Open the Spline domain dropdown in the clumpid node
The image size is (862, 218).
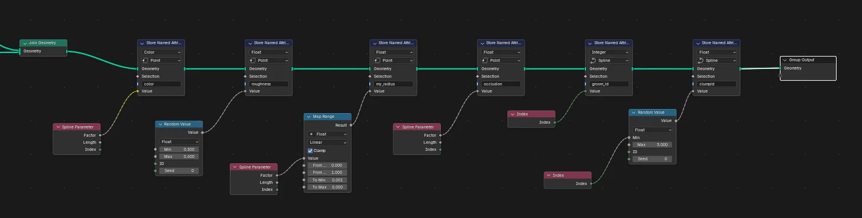pyautogui.click(x=717, y=61)
